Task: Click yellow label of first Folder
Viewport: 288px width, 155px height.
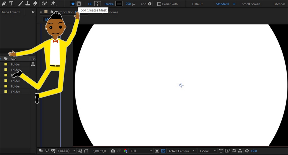Action: 6,64
